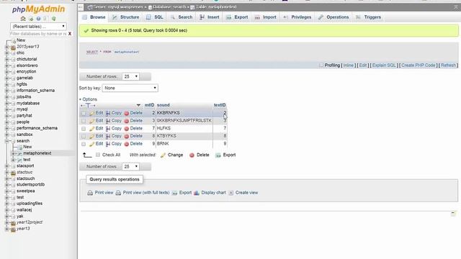Go to phpMyAdmin home via house icon
Screen dimensions: 461x259
[x=23, y=19]
